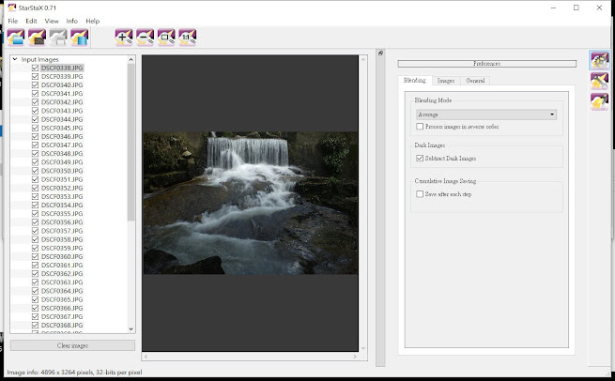Screen dimensions: 615x381
Task: Click the Save As toolbar icon
Action: [58, 38]
